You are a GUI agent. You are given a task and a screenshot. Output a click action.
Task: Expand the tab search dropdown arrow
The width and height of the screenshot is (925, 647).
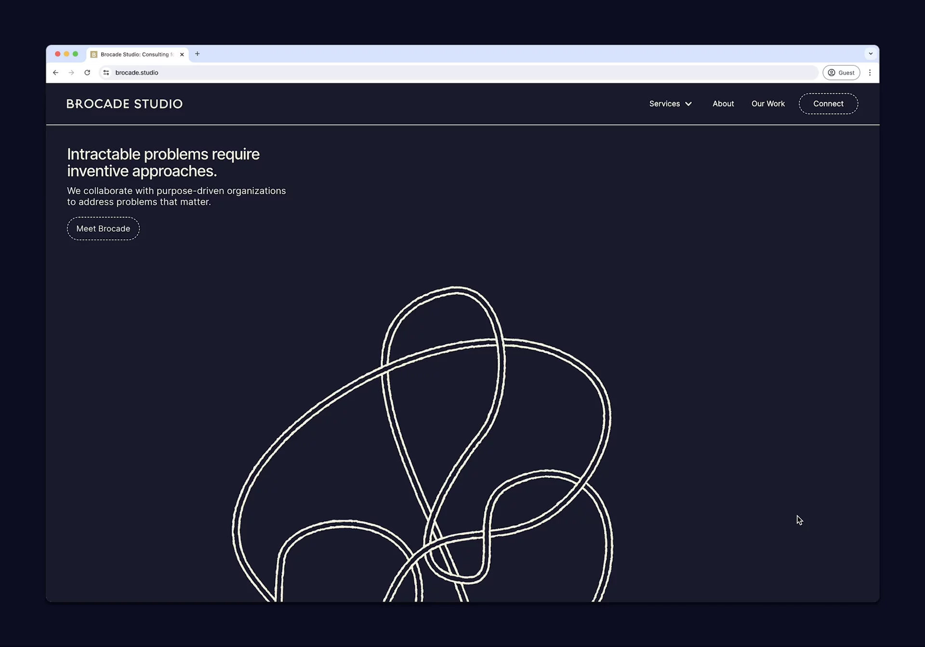point(871,54)
